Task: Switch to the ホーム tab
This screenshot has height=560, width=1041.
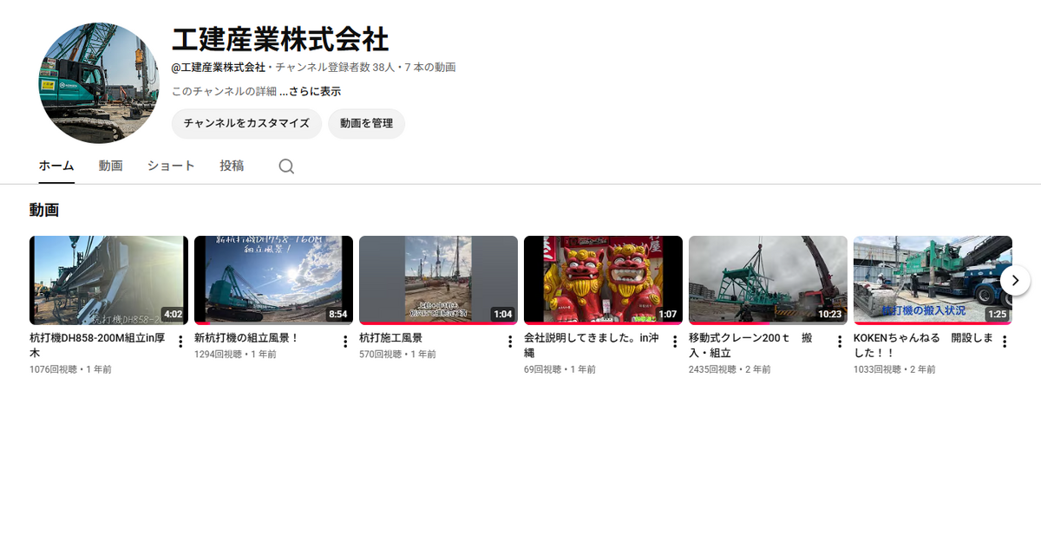Action: [x=56, y=166]
